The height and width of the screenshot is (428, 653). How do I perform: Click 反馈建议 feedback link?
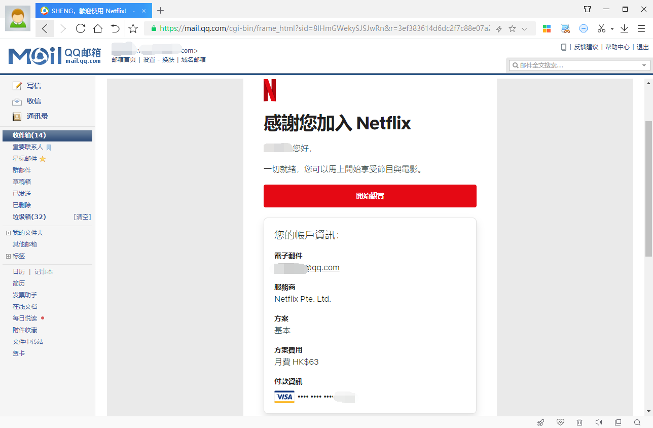point(586,47)
